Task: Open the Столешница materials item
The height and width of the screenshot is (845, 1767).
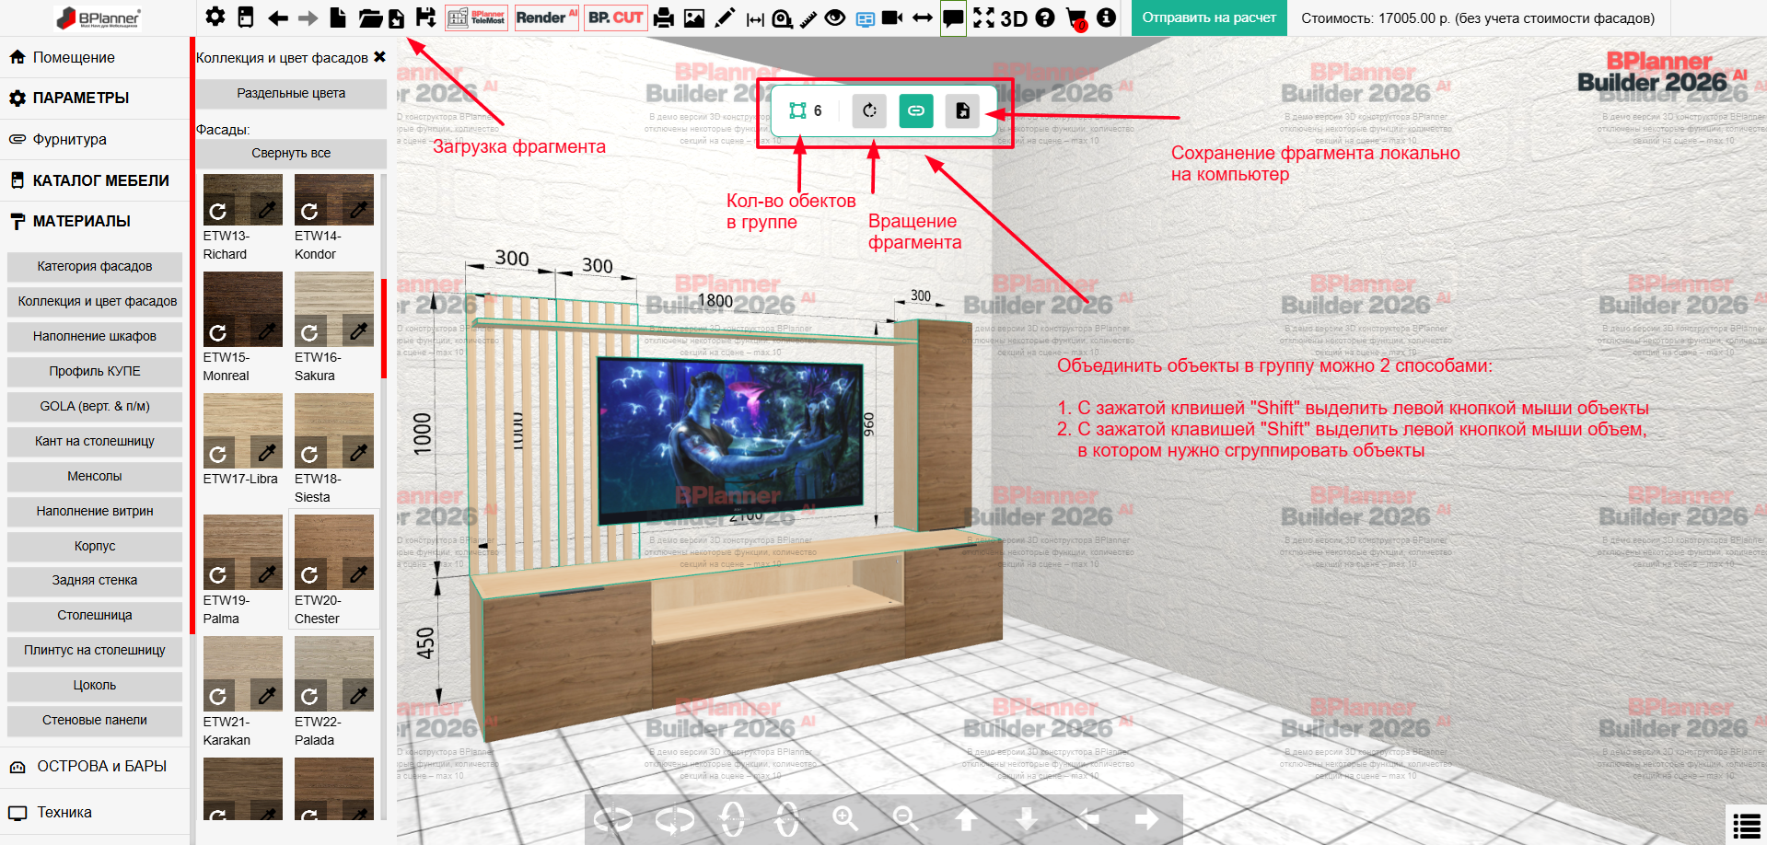Action: (x=95, y=615)
